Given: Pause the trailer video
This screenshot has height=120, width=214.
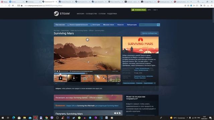Looking at the screenshot, I should [x=55, y=71].
